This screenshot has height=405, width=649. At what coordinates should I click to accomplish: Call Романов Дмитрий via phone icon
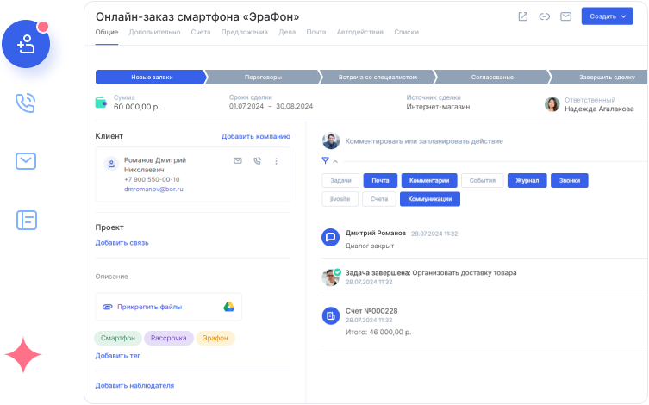click(x=257, y=161)
